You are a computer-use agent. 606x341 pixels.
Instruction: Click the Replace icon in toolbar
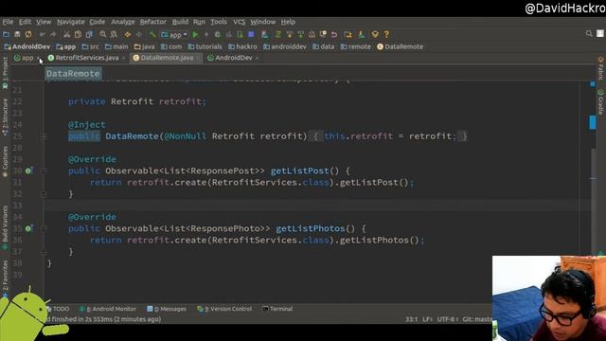[x=114, y=34]
